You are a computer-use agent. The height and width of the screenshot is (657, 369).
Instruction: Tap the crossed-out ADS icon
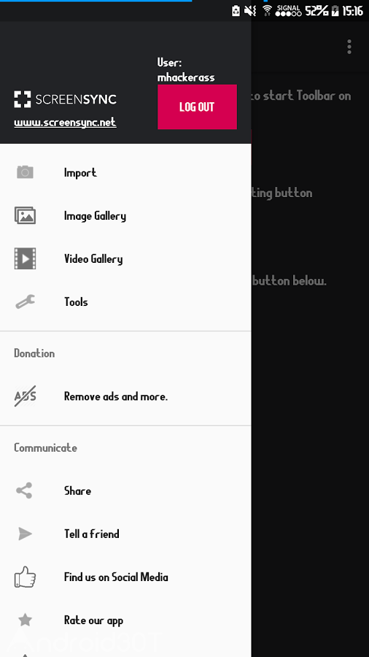click(x=25, y=396)
